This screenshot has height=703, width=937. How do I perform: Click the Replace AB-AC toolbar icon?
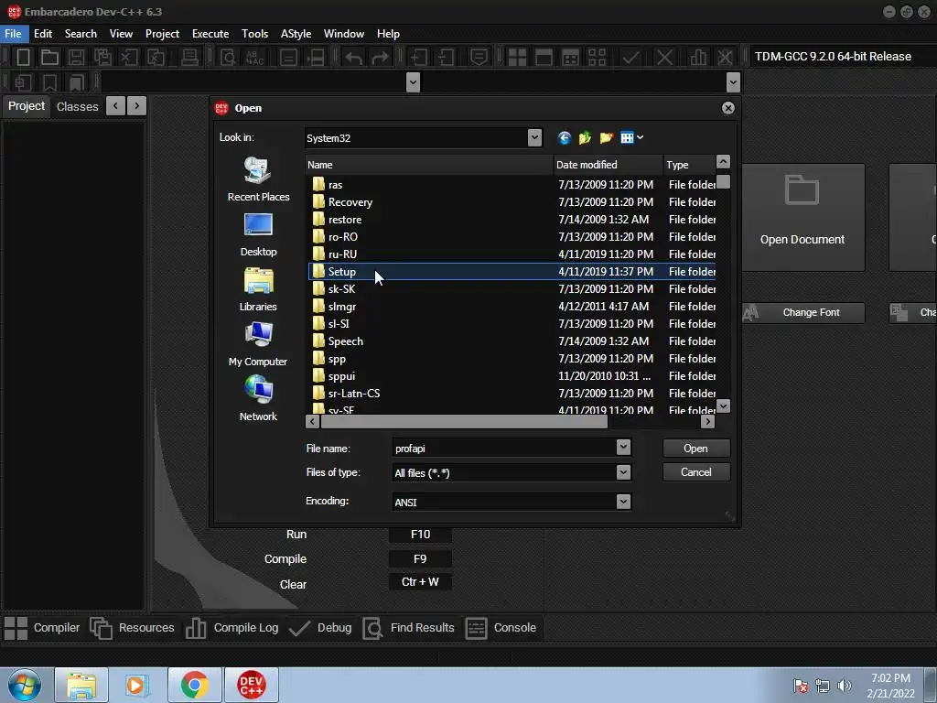pos(254,57)
